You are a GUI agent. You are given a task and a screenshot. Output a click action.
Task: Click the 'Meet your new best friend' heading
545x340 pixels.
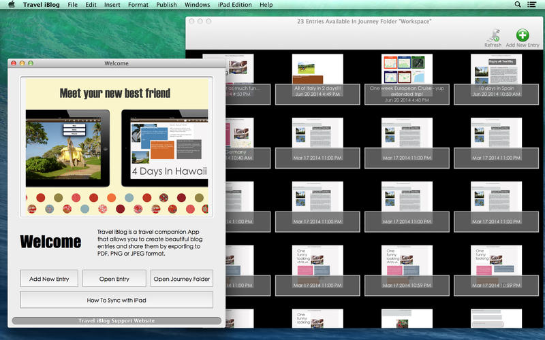(115, 93)
